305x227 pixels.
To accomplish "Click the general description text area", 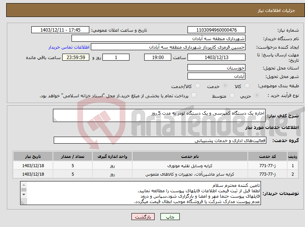I will point(159,115).
